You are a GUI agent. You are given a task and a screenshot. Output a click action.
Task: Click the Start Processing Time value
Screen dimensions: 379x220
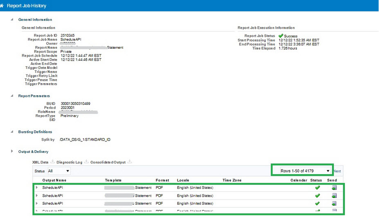(299, 40)
